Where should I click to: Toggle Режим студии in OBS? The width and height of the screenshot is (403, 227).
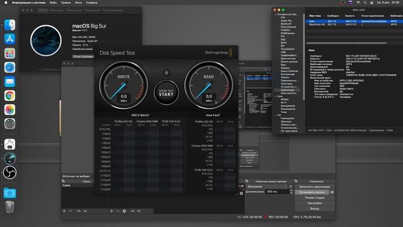[314, 197]
